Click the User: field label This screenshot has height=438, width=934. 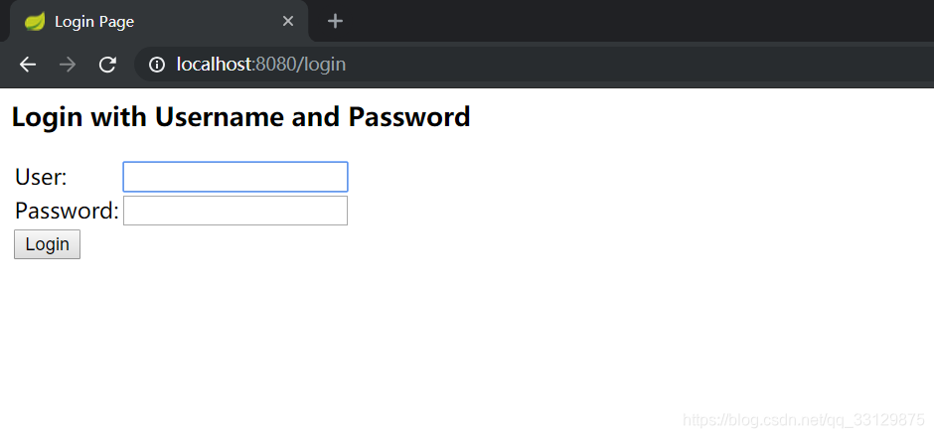point(41,177)
